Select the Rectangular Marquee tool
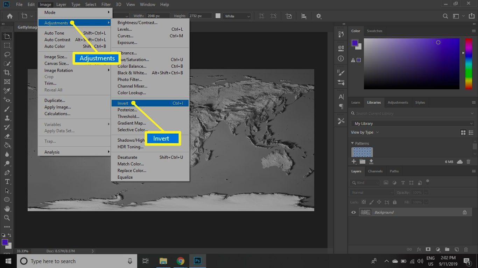Viewport: 478px width, 268px height. pos(7,45)
